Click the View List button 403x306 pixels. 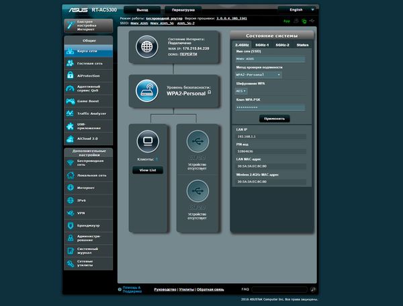147,170
